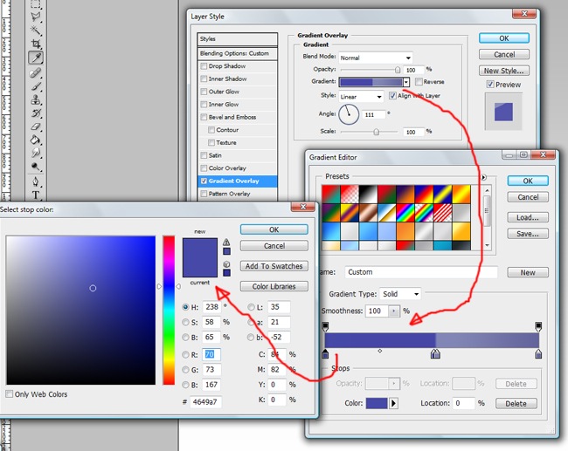Click the out-of-gamut warning triangle icon

(226, 243)
